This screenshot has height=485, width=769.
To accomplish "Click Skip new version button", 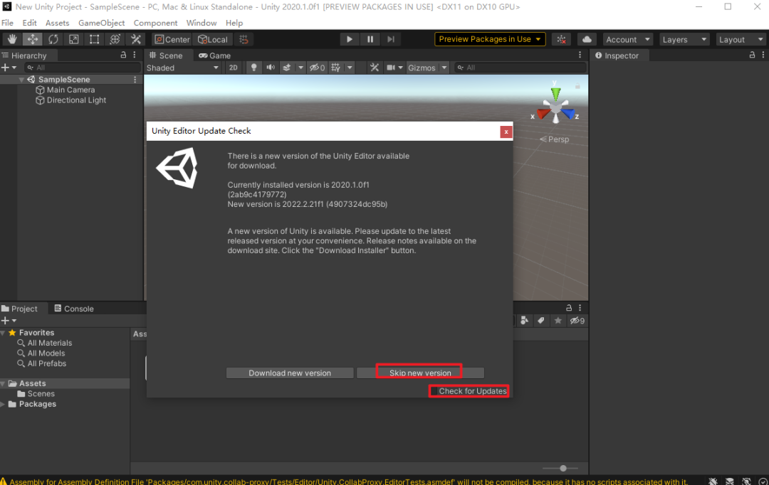I will coord(420,373).
